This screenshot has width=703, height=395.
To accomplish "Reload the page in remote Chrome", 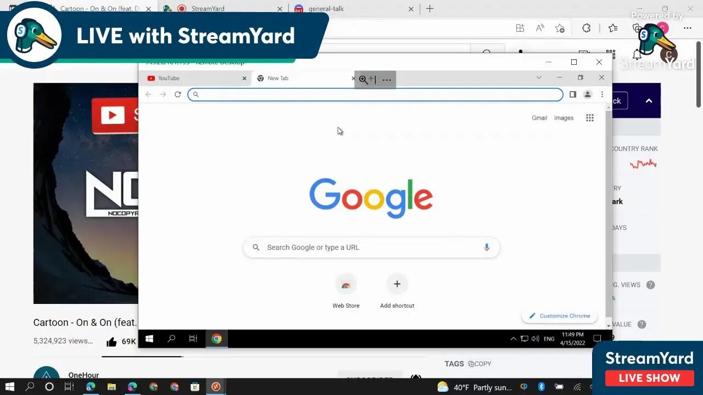I will click(x=177, y=94).
